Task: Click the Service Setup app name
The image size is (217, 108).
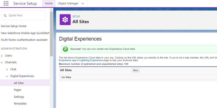Action: 25,4
